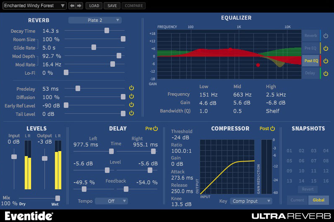
Task: Click the Low Frequency value 151 Hz
Action: (208, 94)
